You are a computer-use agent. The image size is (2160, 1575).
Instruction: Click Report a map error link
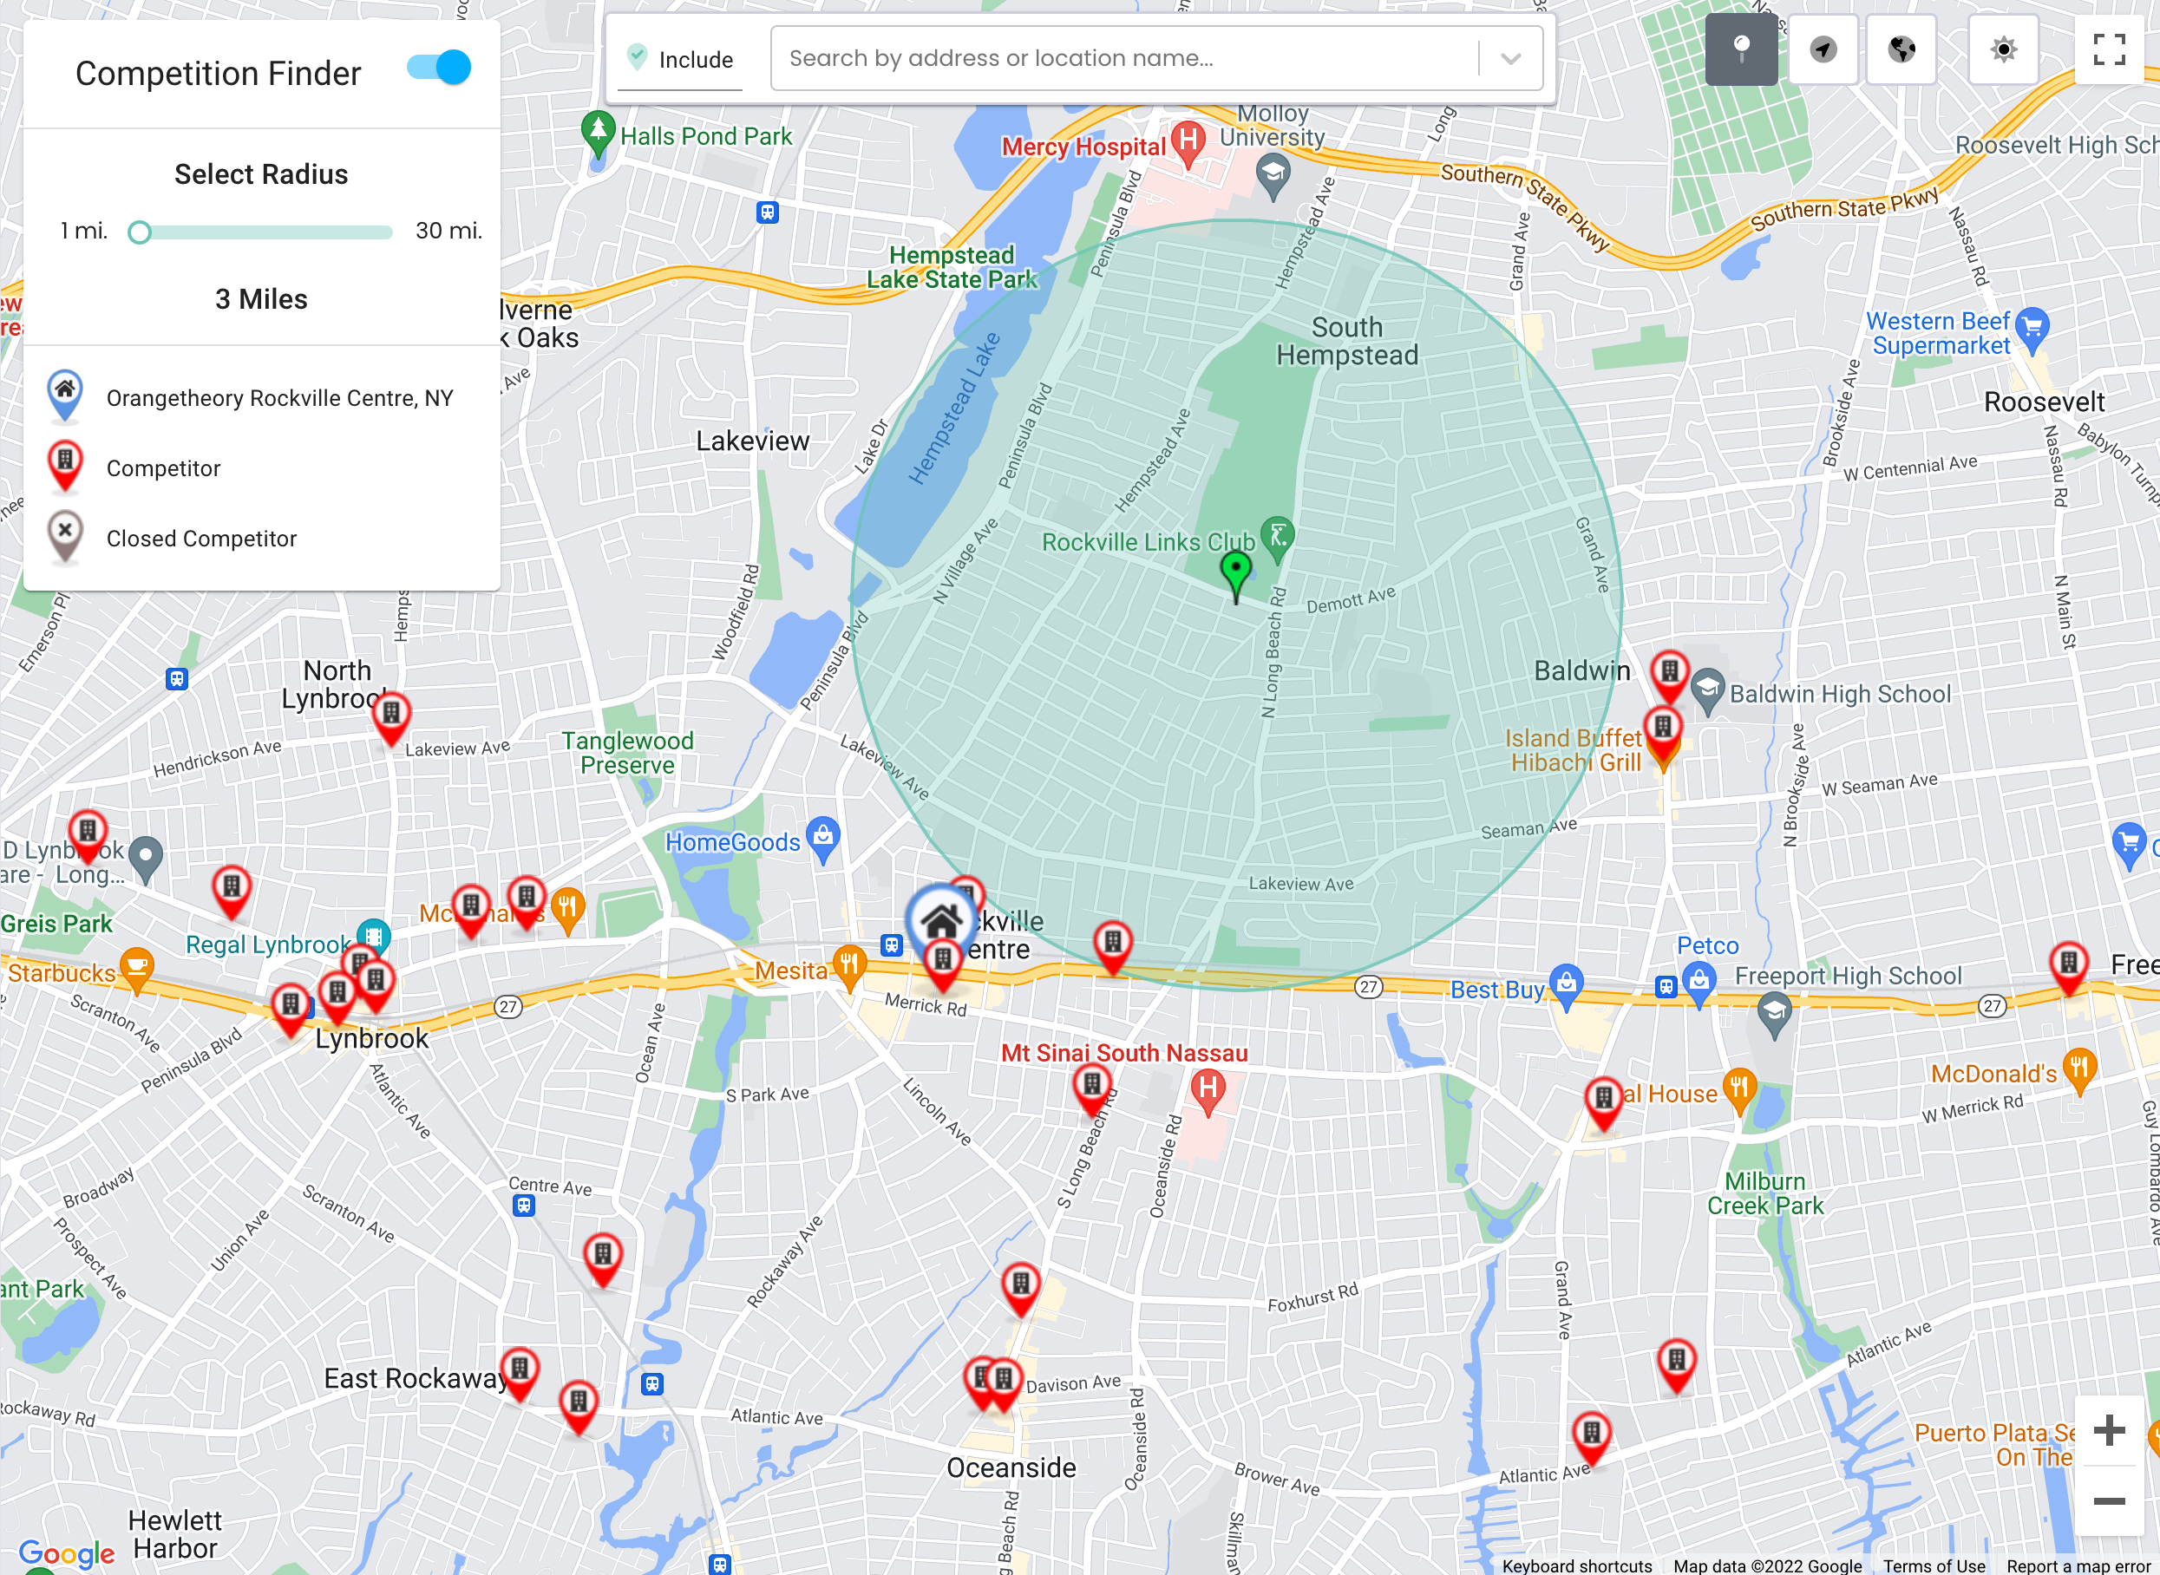tap(2080, 1565)
